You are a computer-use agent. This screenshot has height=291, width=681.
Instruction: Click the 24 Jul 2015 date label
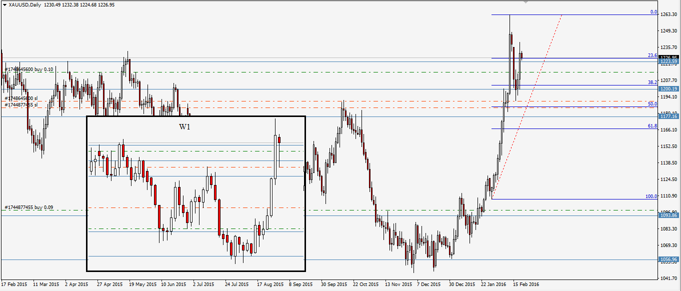click(237, 284)
